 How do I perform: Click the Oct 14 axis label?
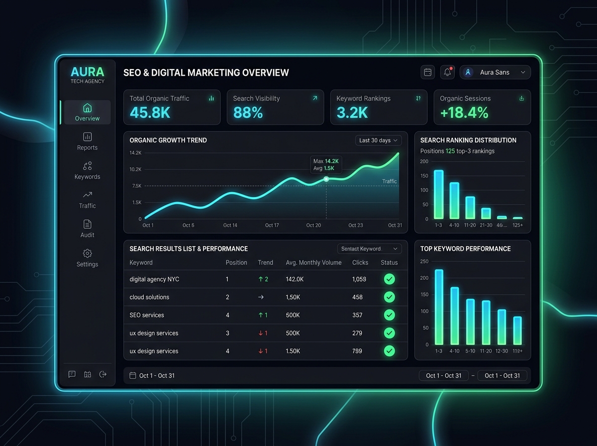230,225
